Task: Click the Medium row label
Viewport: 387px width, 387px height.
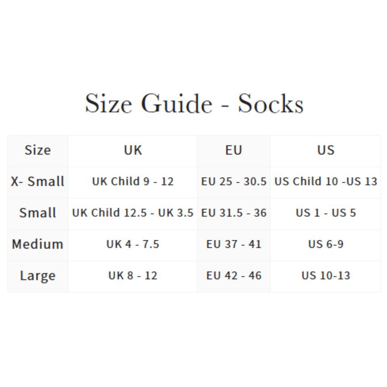Action: (38, 244)
